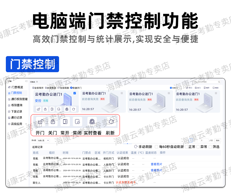Click the 姓名 column header

coord(36,153)
